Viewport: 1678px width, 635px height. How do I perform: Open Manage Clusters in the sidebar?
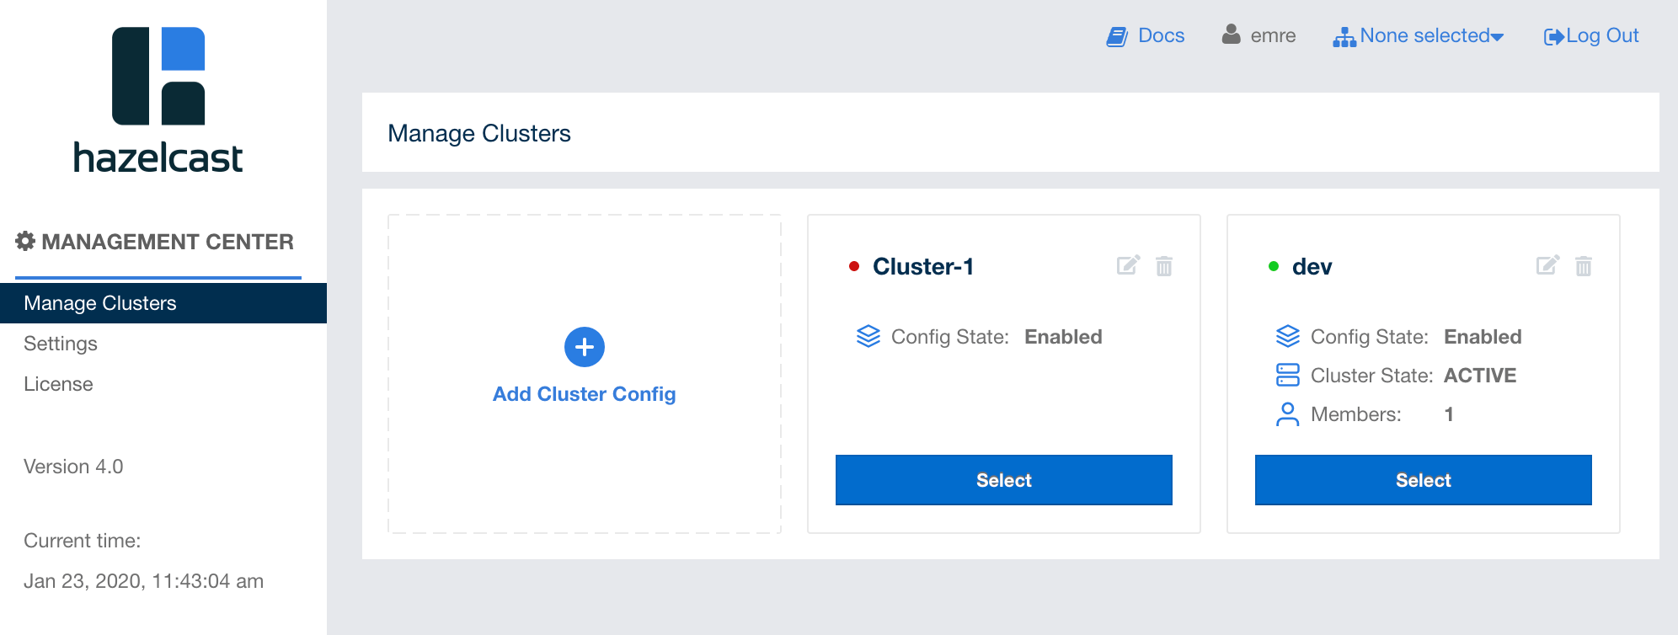click(x=100, y=303)
